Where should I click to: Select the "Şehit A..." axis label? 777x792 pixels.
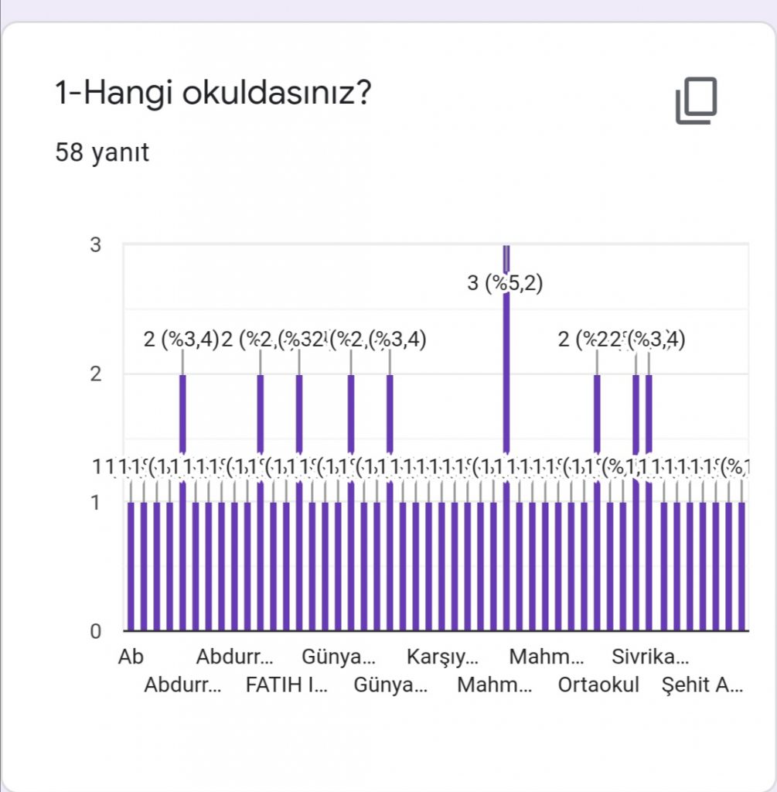[x=703, y=685]
